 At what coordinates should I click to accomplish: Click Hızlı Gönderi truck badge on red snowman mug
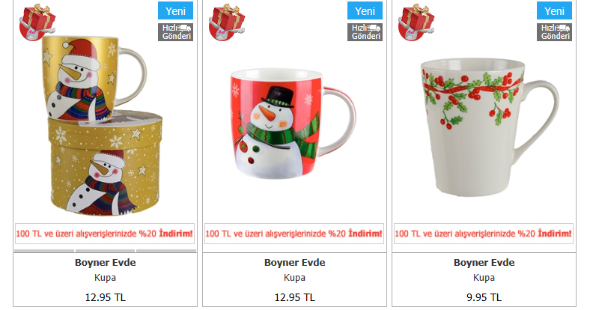(x=365, y=32)
